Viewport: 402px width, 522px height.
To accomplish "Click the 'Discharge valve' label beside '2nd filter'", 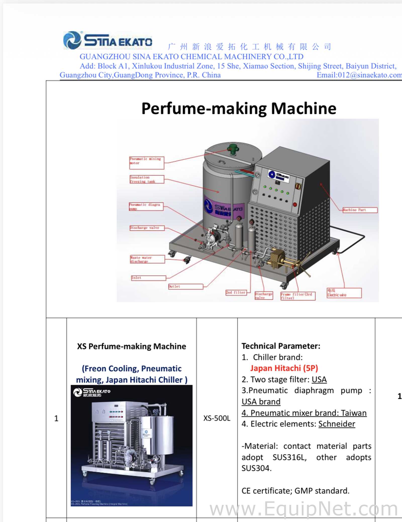I will (x=264, y=295).
